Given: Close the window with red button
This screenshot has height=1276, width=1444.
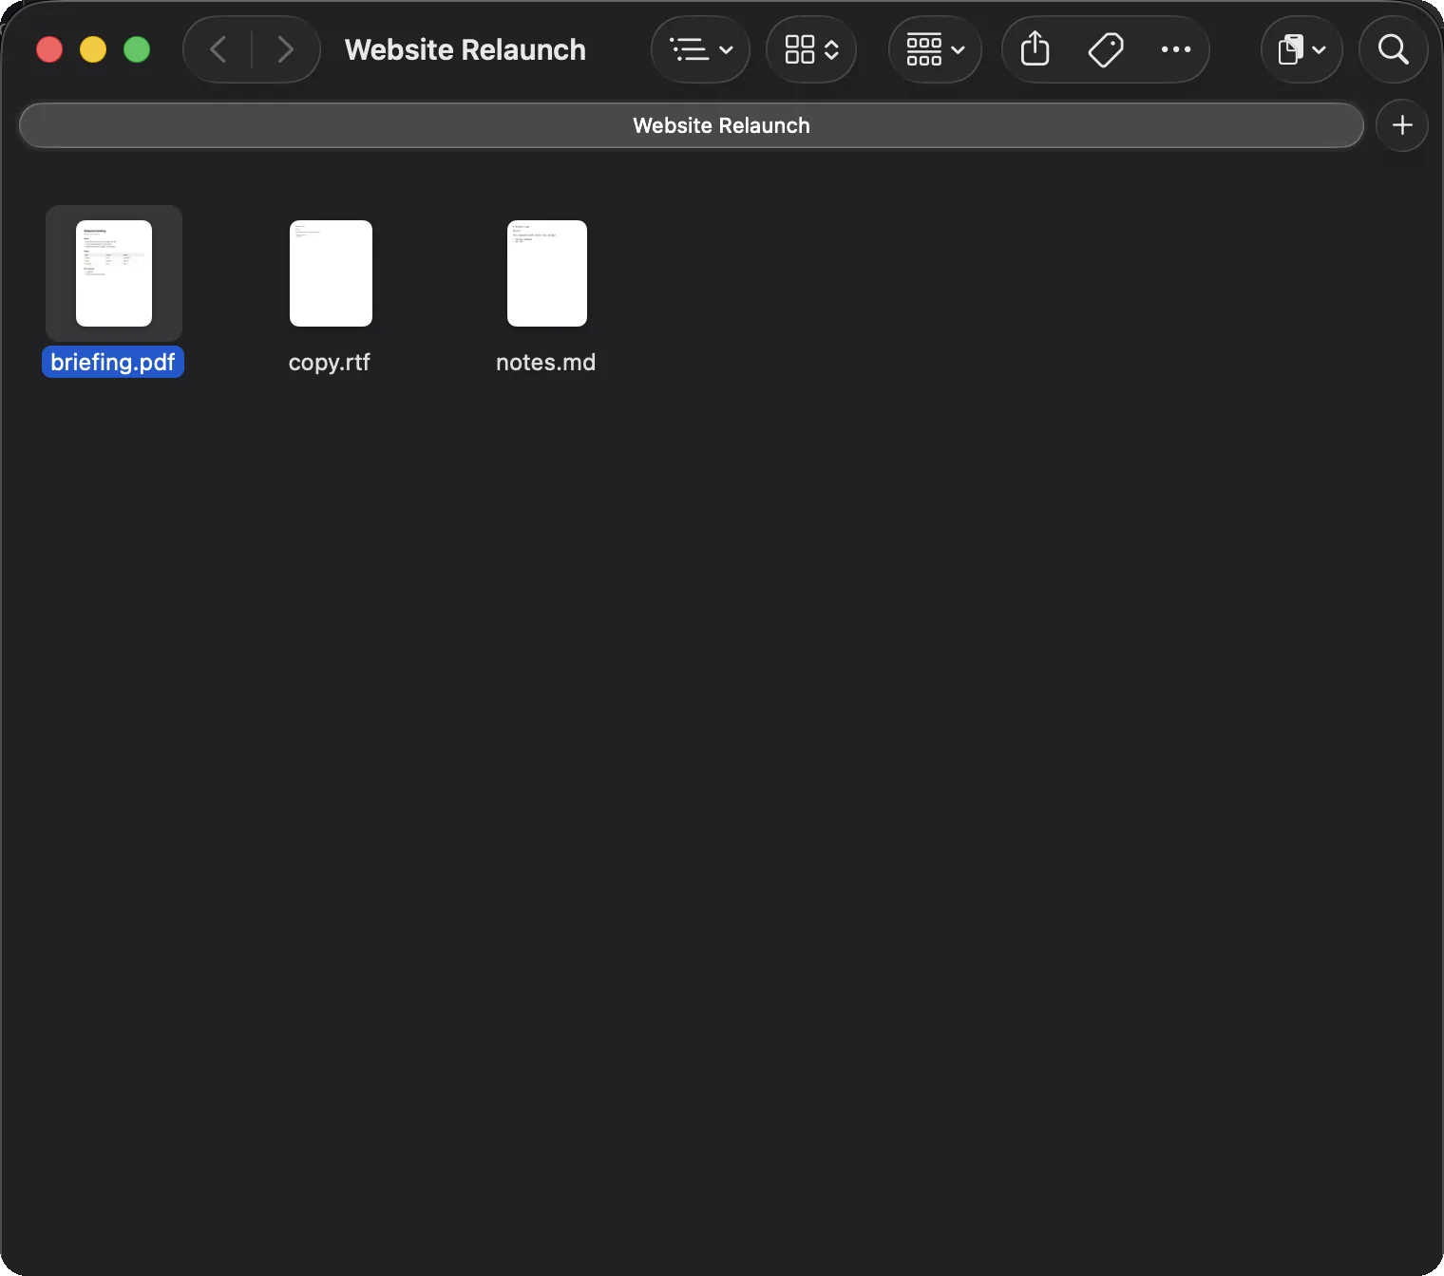Looking at the screenshot, I should (49, 49).
